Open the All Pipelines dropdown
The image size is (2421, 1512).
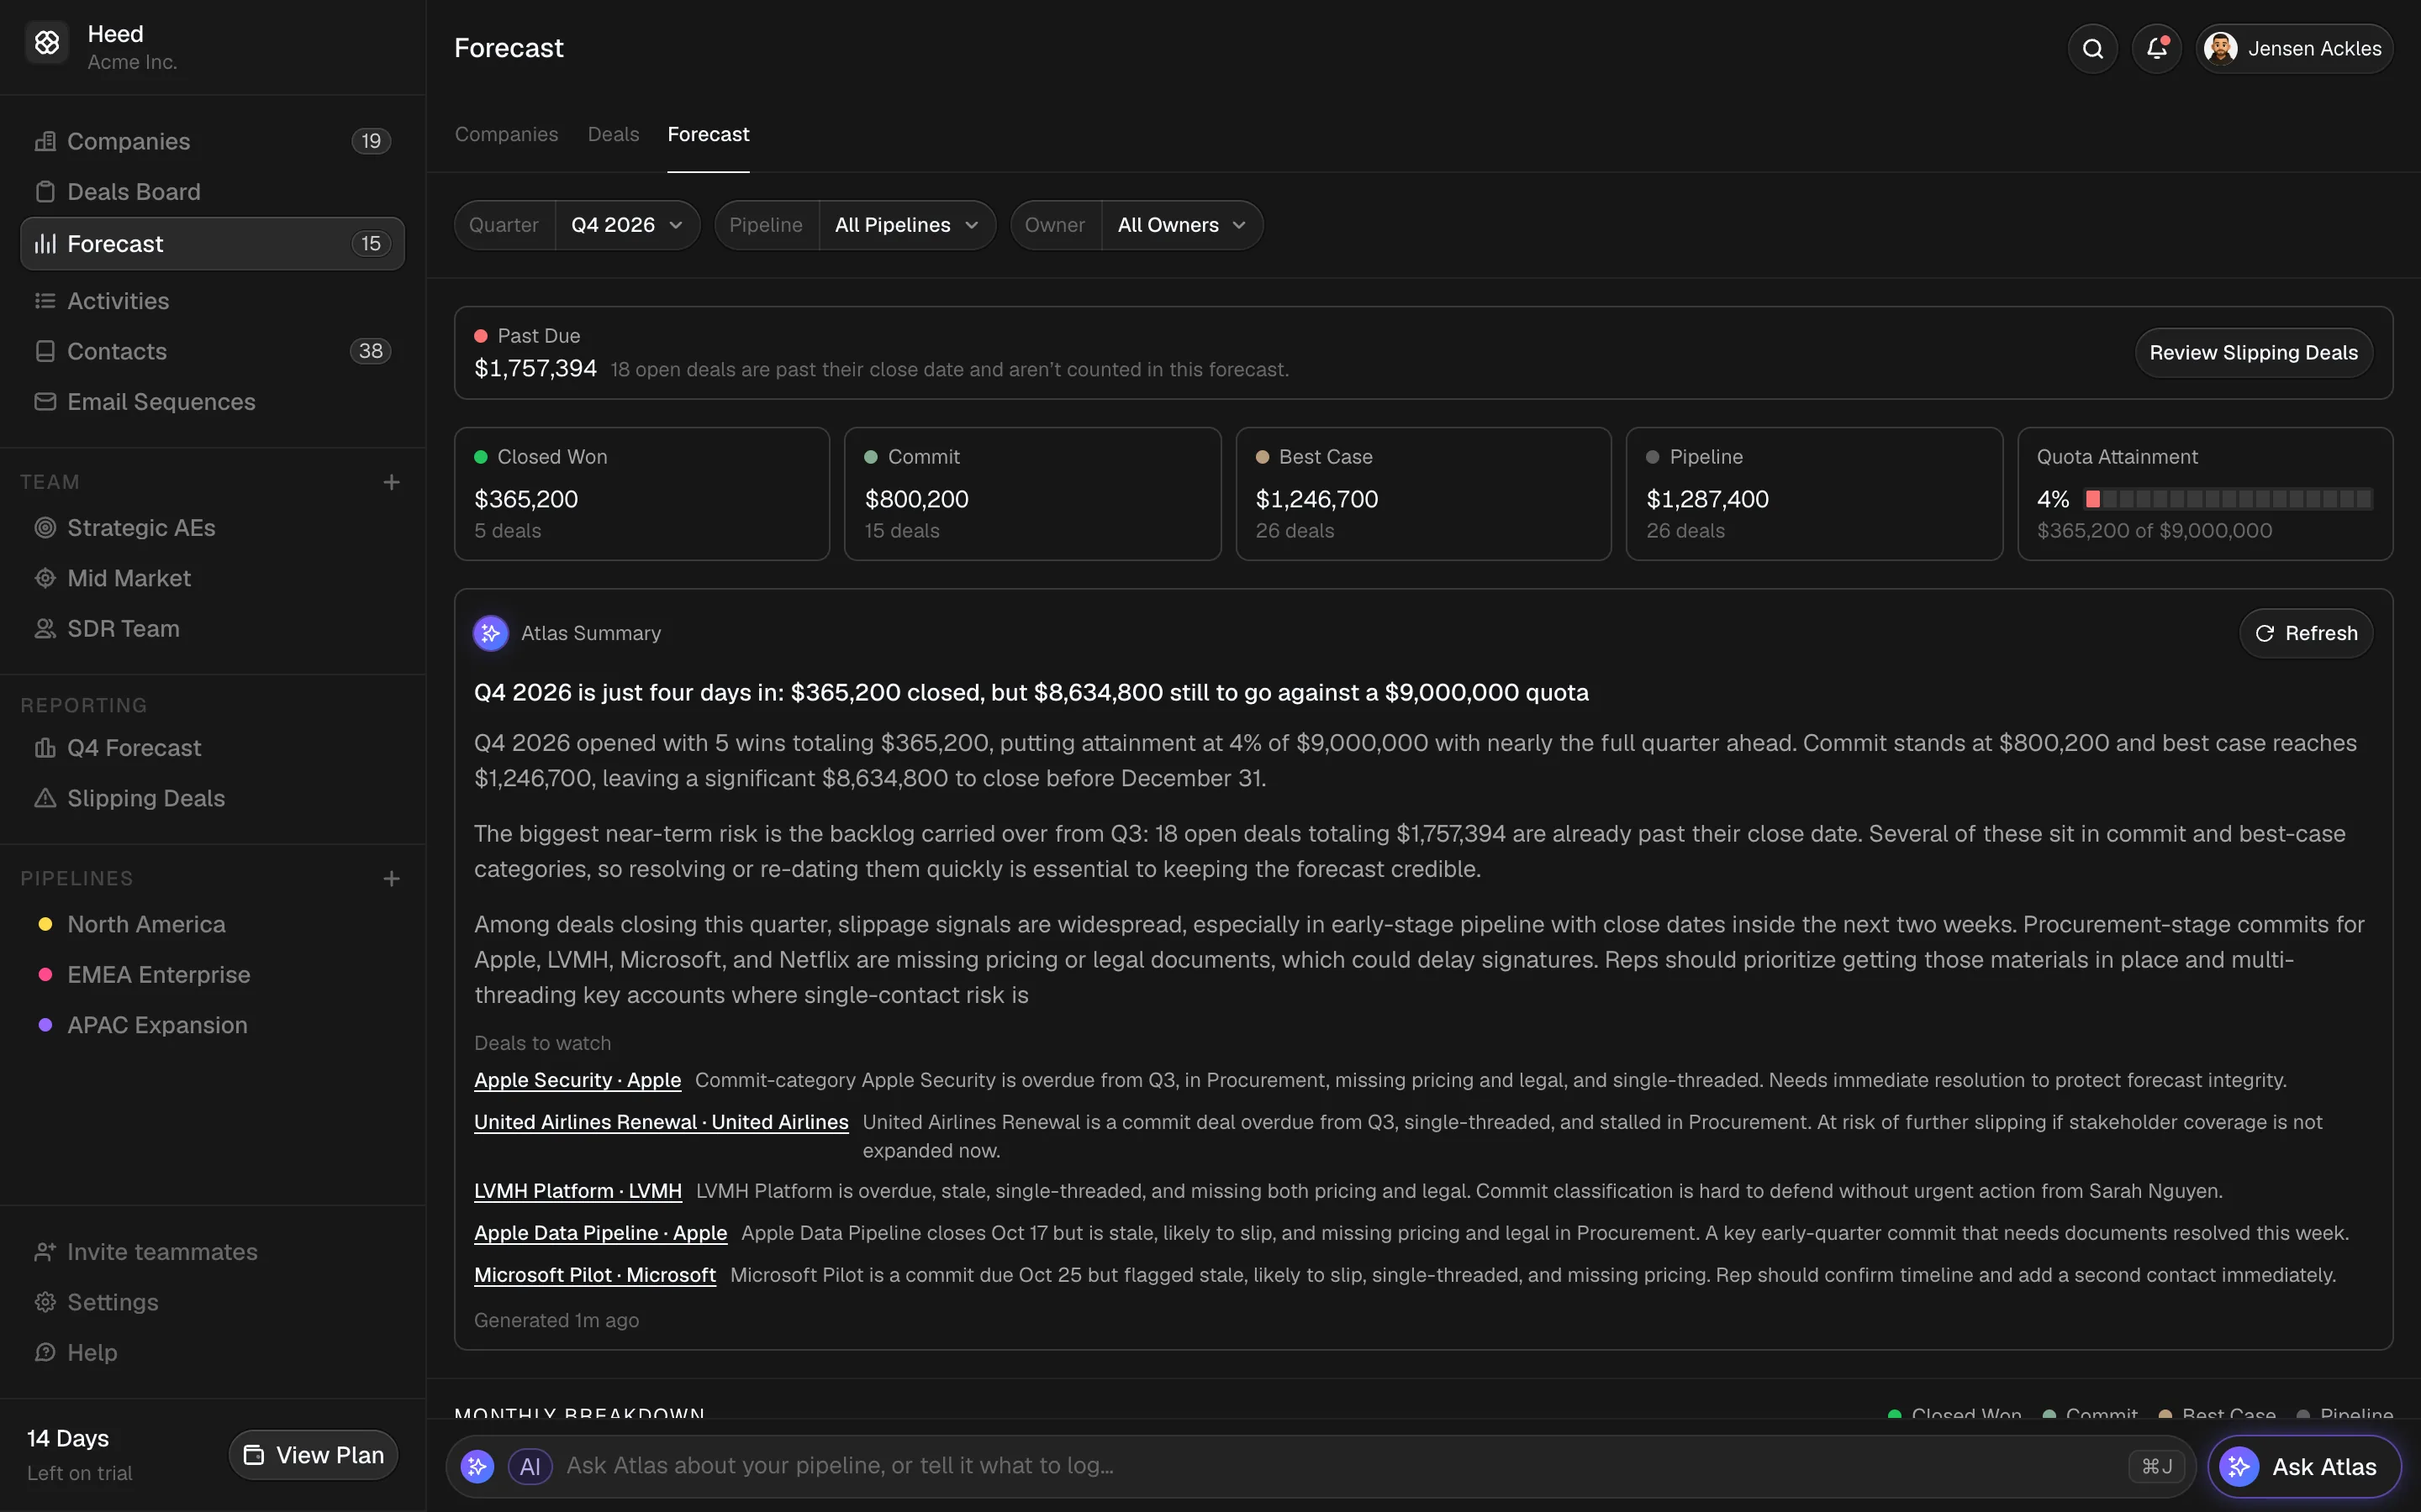pos(906,225)
